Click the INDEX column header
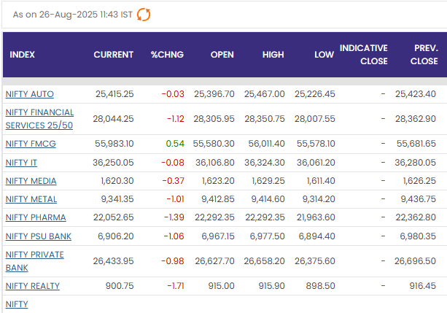The image size is (447, 313). pyautogui.click(x=22, y=55)
